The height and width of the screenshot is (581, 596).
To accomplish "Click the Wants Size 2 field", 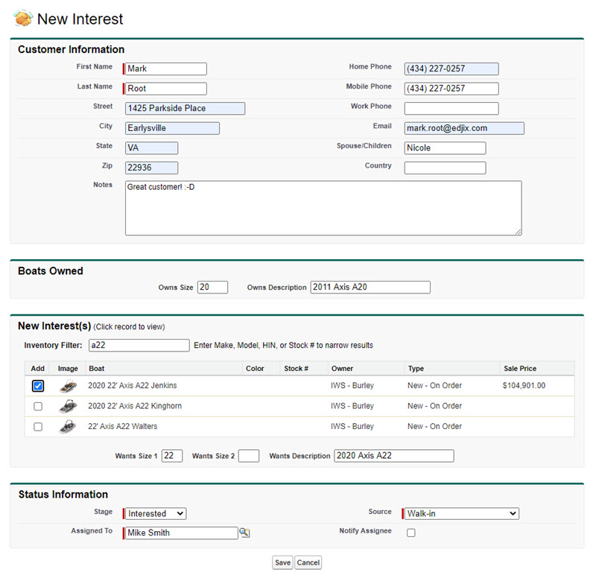I will (248, 456).
